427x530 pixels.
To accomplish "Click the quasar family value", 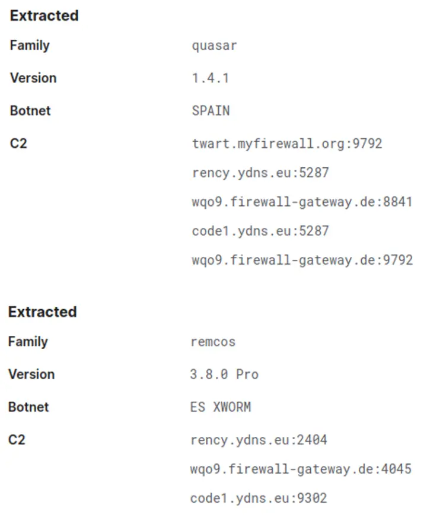I will [x=214, y=46].
